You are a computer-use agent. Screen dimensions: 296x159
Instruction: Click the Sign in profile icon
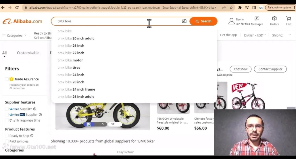pos(231,21)
